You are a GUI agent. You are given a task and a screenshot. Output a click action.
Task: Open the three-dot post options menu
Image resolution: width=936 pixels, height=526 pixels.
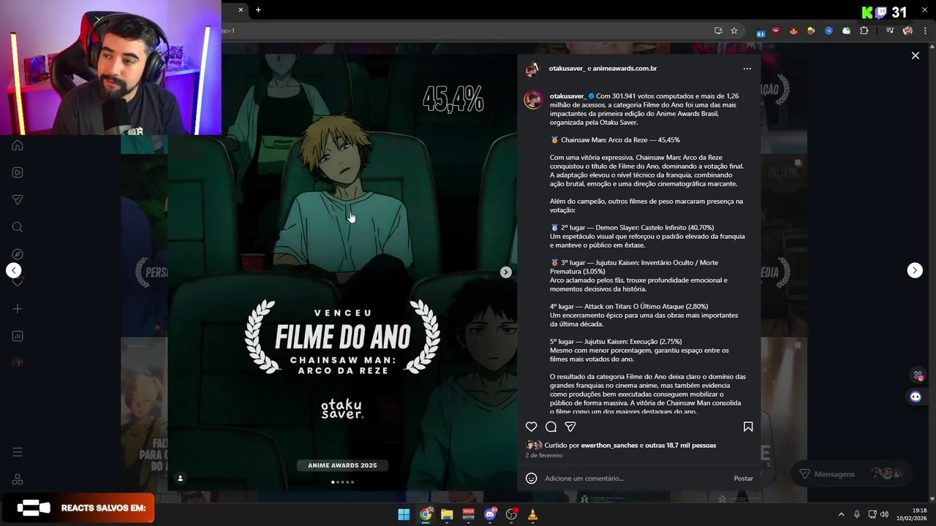click(x=747, y=69)
